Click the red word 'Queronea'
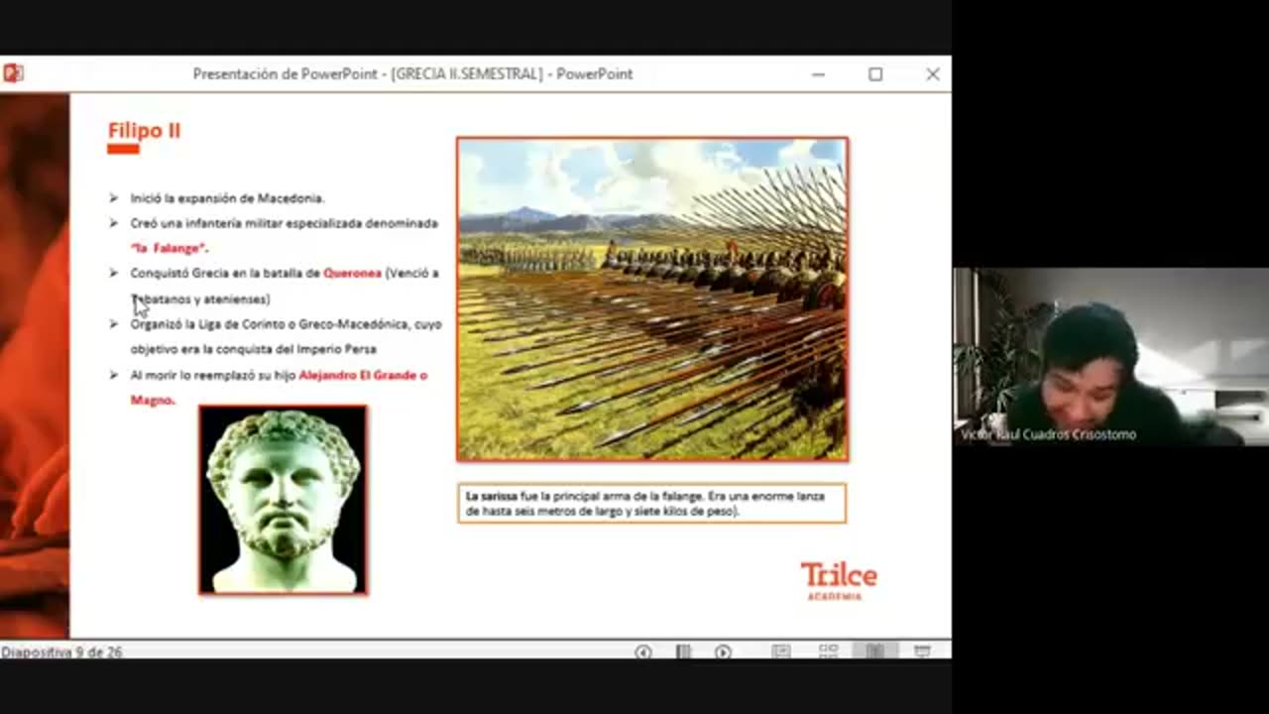The height and width of the screenshot is (714, 1269). pyautogui.click(x=352, y=273)
